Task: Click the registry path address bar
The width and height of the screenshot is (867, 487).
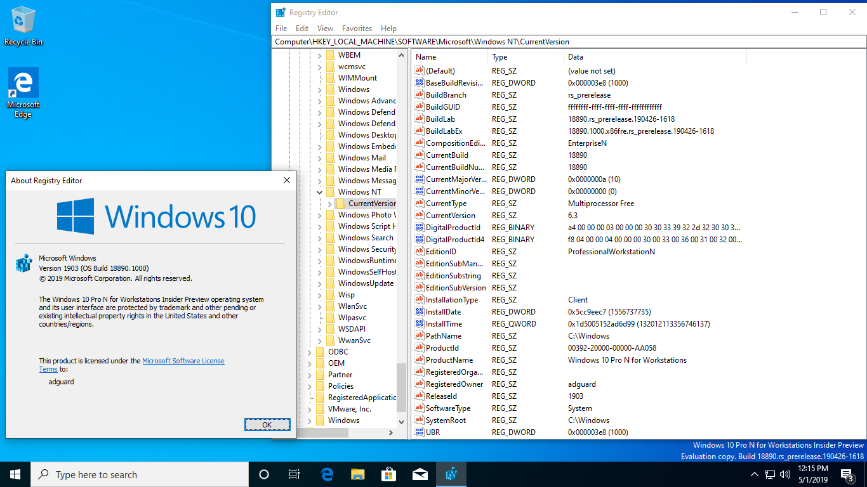Action: [x=569, y=42]
